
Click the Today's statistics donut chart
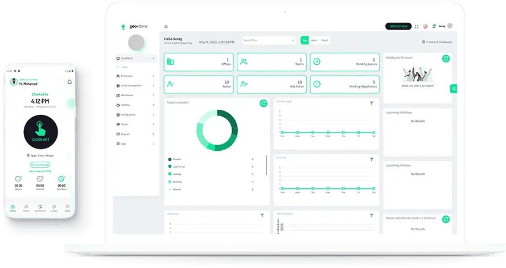[x=217, y=130]
